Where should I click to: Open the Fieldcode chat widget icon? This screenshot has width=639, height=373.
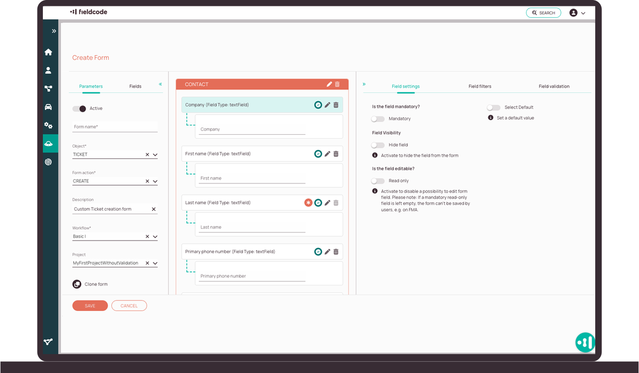[585, 342]
